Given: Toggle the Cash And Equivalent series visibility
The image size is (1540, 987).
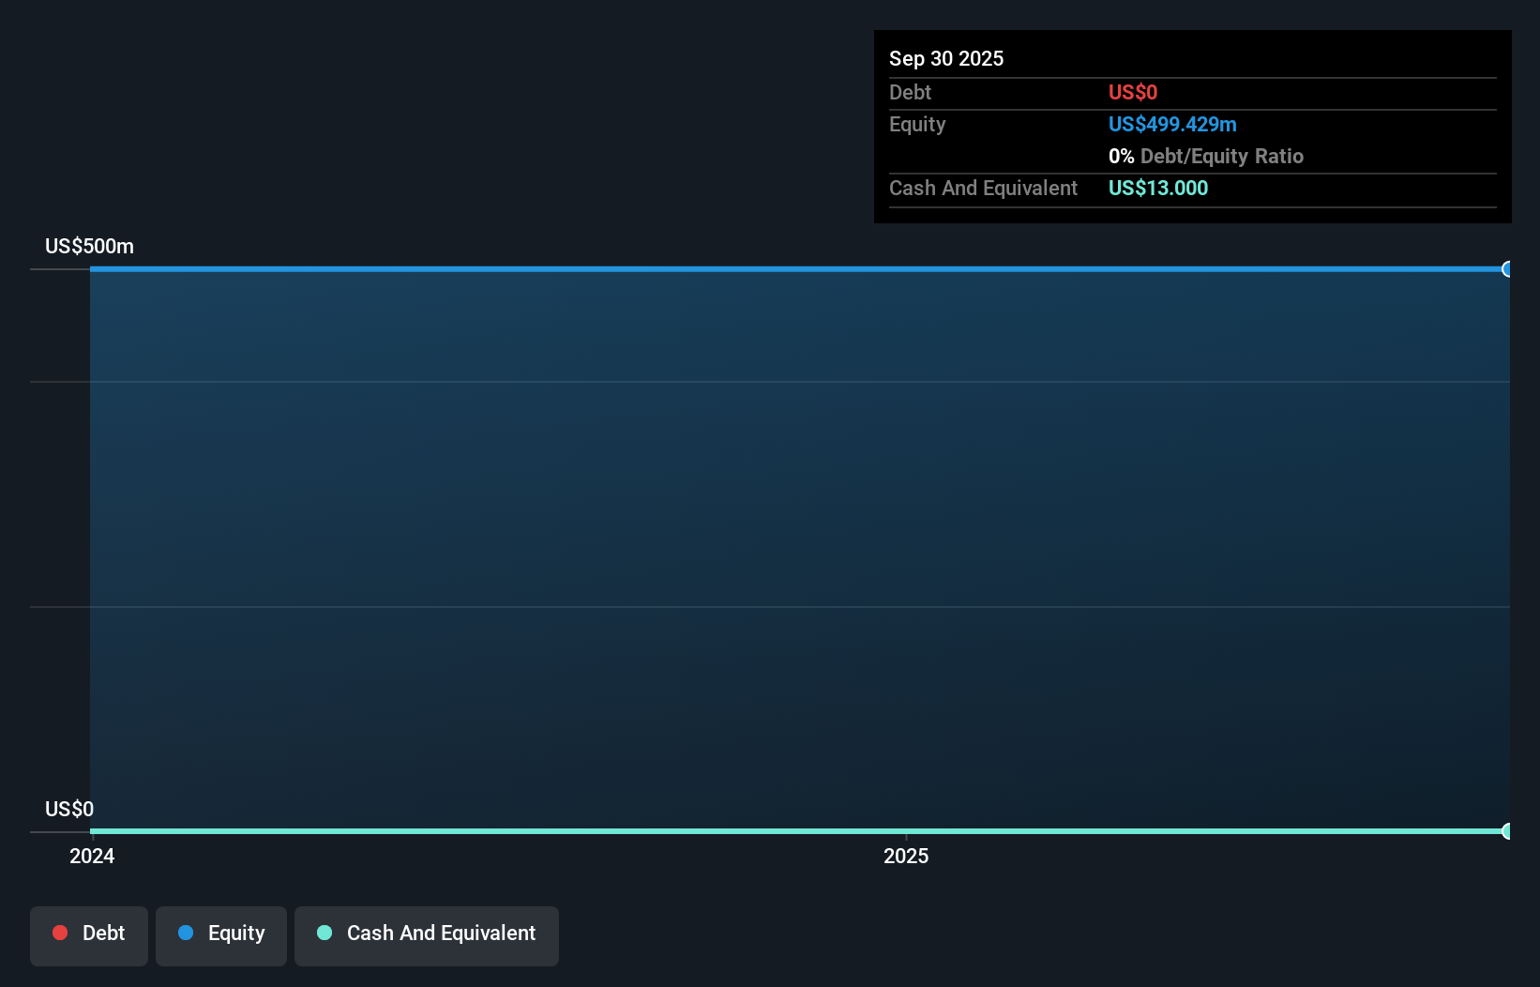Looking at the screenshot, I should pos(426,934).
